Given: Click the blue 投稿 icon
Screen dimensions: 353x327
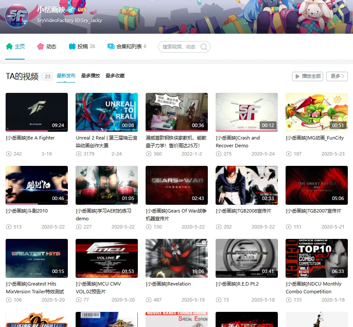Looking at the screenshot, I should [x=72, y=46].
